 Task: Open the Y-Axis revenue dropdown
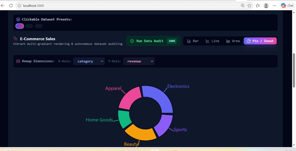[x=139, y=61]
